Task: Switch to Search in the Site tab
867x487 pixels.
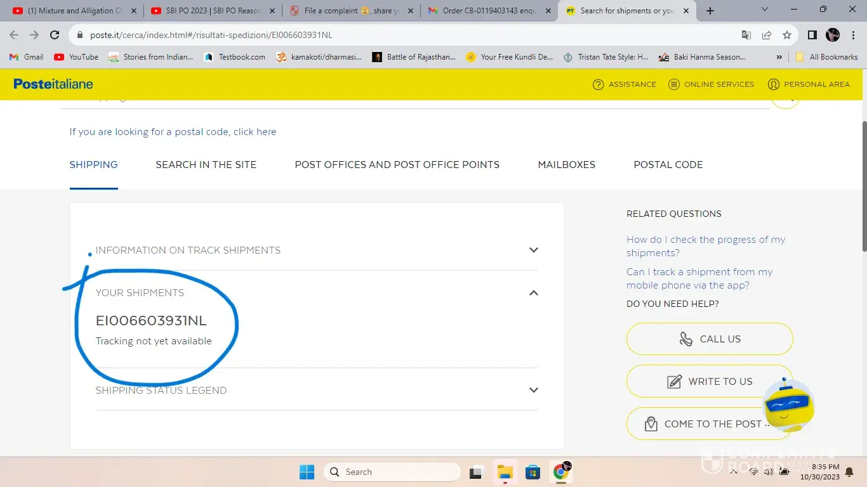Action: pyautogui.click(x=206, y=165)
